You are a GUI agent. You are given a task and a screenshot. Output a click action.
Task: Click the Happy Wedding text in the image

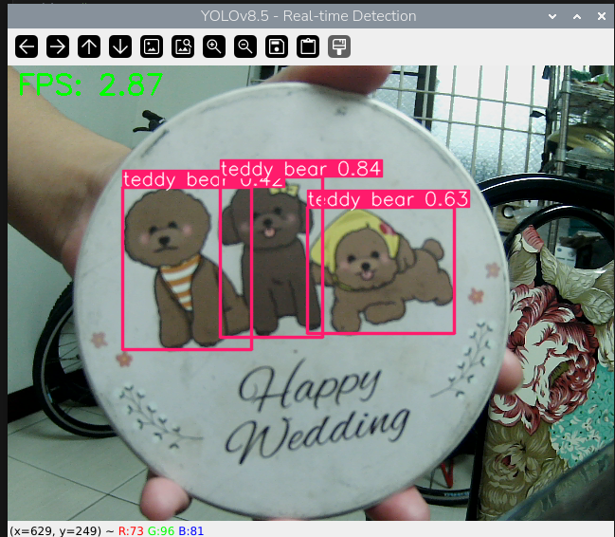316,414
